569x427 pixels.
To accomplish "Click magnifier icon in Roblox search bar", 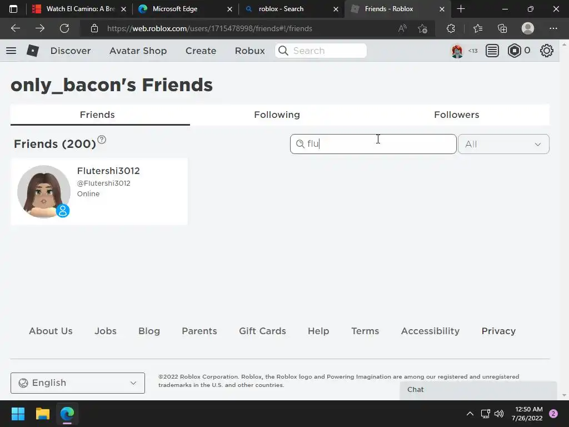I will click(283, 51).
